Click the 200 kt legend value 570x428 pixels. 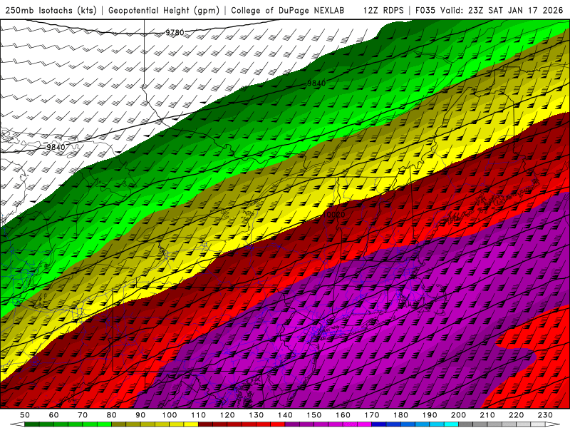pyautogui.click(x=458, y=415)
